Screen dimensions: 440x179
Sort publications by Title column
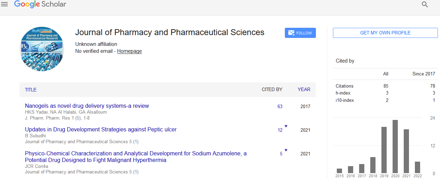coord(31,90)
